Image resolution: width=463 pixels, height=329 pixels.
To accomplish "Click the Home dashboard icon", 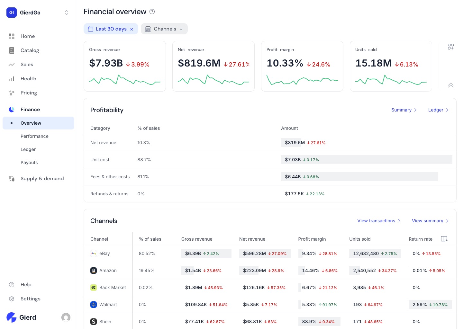I will tap(12, 36).
